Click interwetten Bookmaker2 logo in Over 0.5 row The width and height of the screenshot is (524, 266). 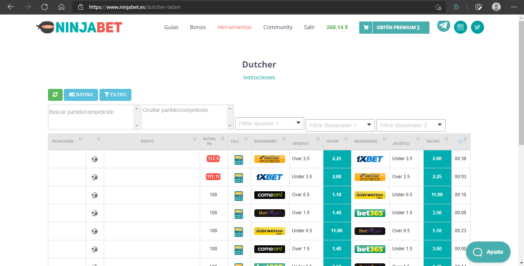click(370, 195)
